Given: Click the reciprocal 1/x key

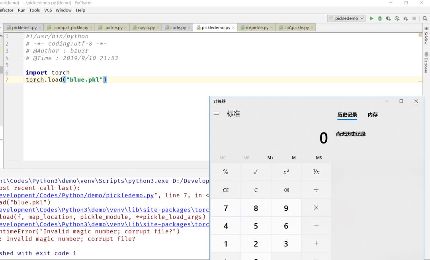Looking at the screenshot, I should [x=316, y=172].
